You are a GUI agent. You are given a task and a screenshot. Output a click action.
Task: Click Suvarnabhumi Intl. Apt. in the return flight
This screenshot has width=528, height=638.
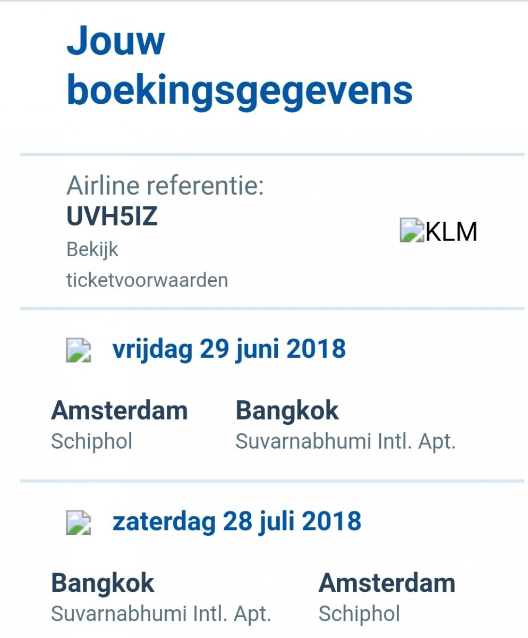[x=161, y=614]
